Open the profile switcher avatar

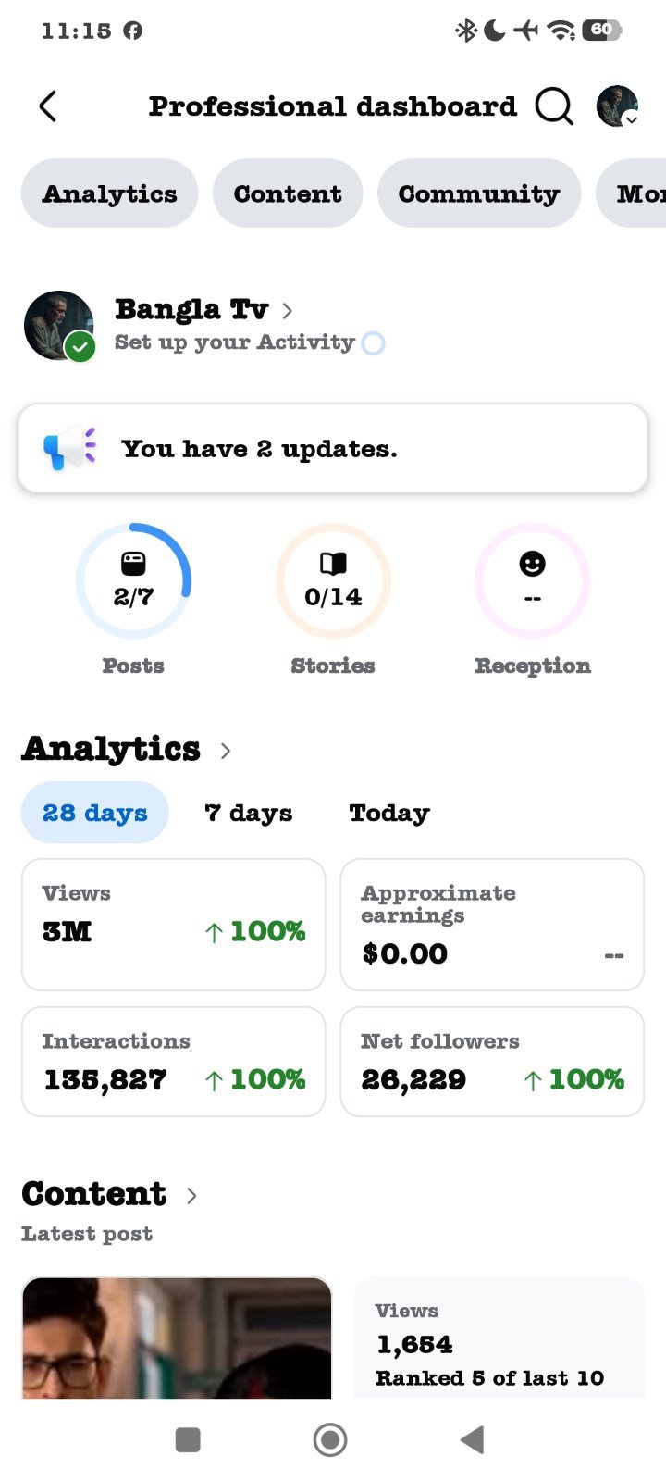618,106
